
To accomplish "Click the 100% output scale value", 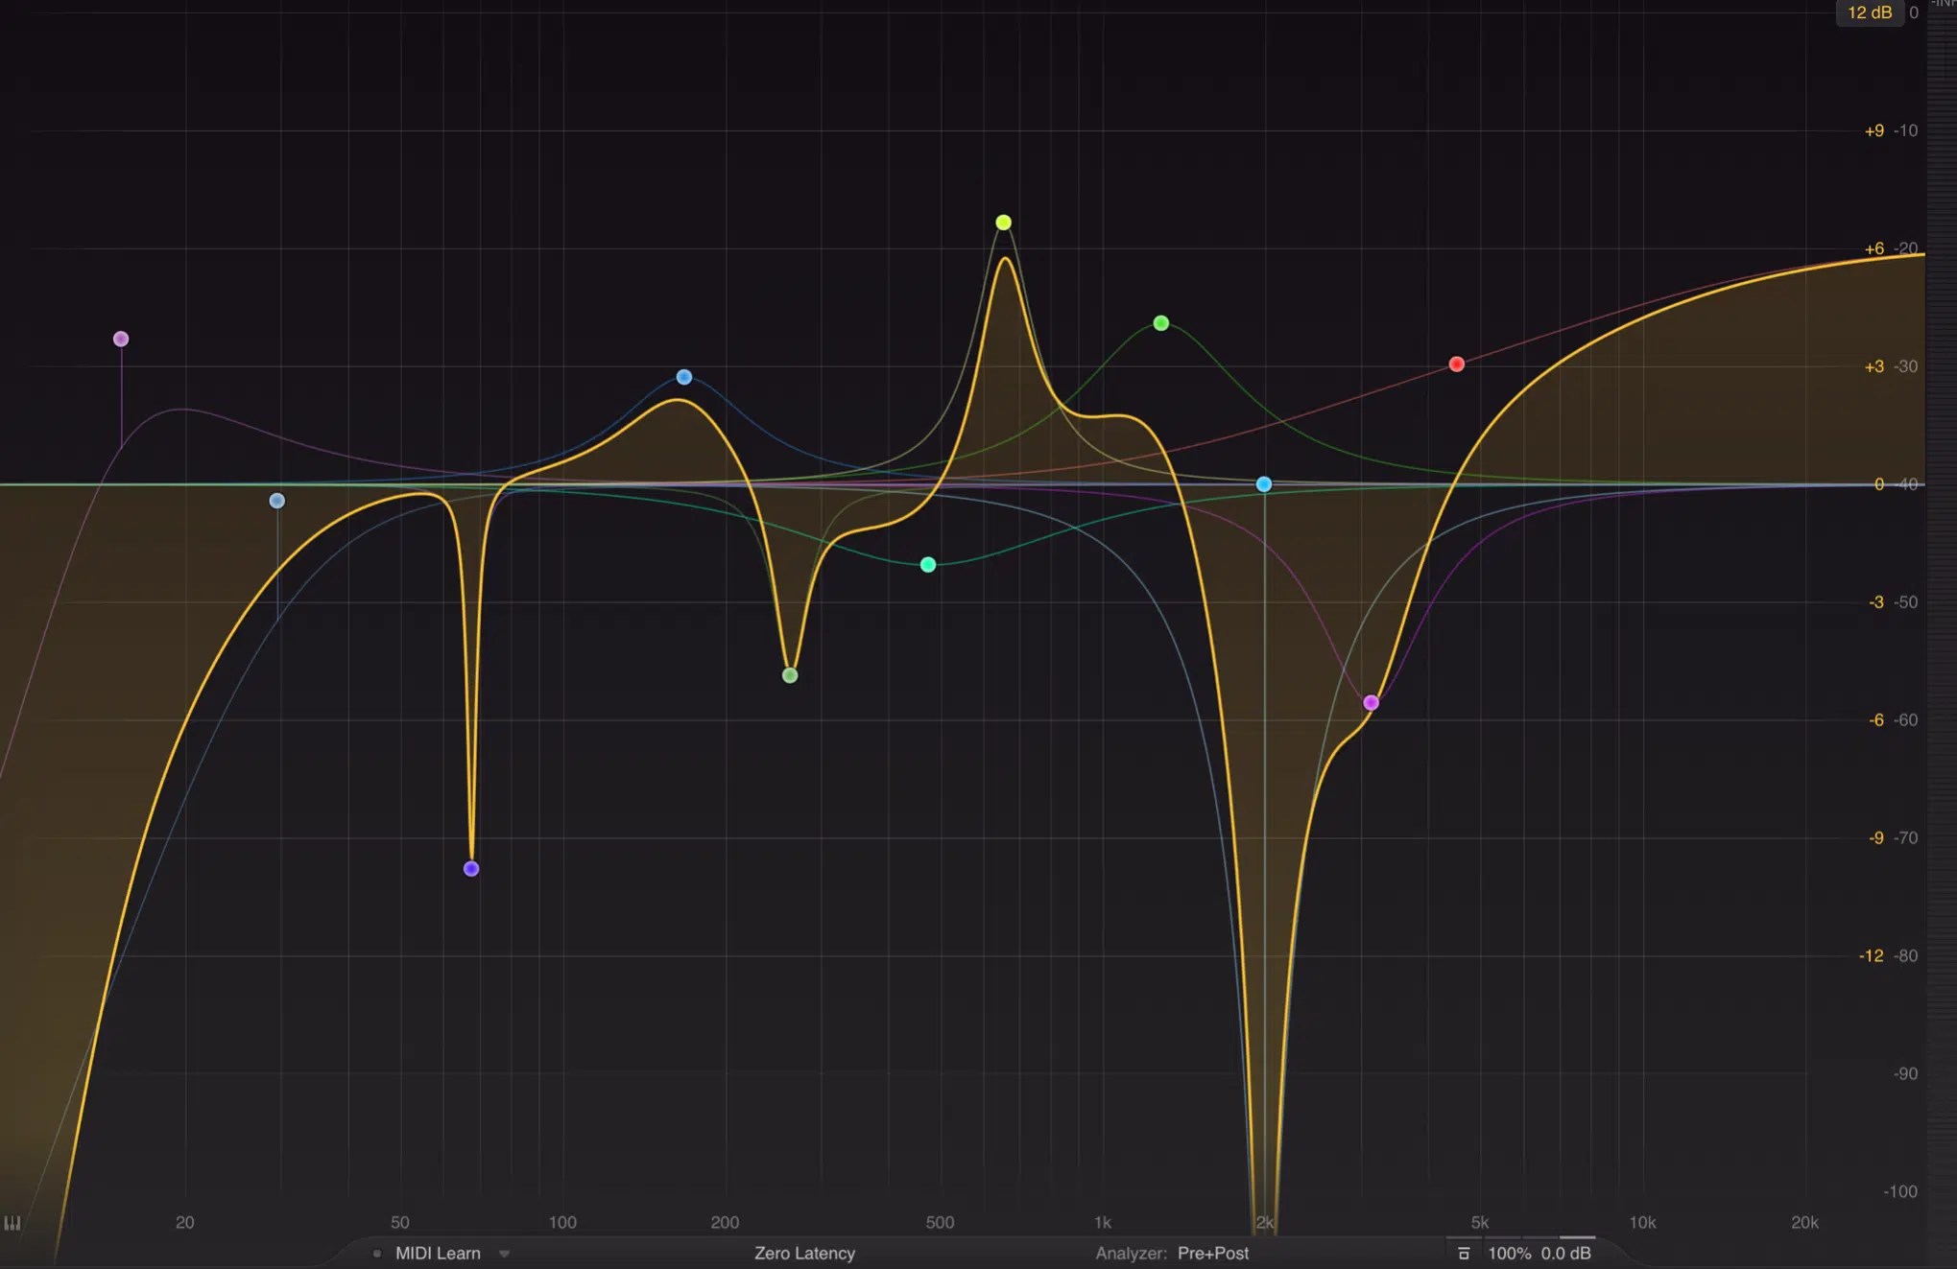I will coord(1510,1253).
